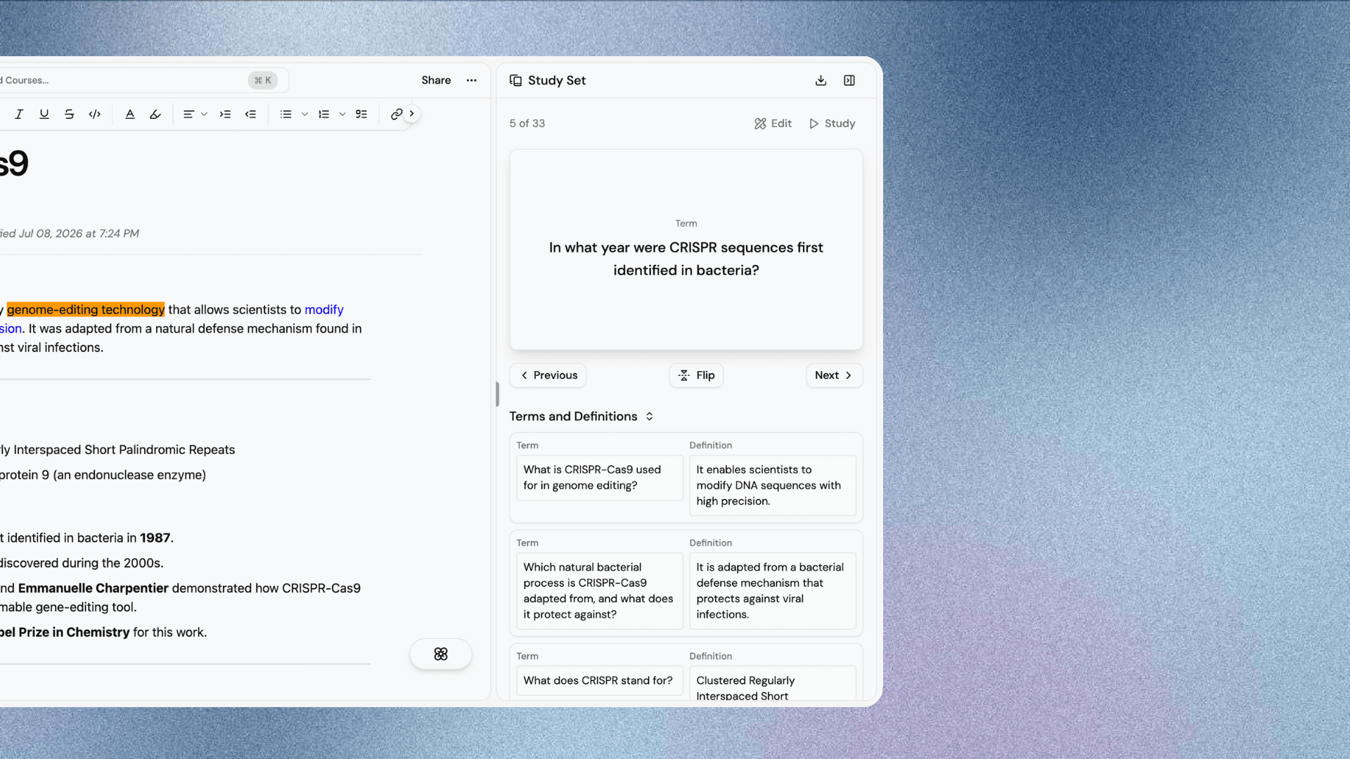Image resolution: width=1350 pixels, height=759 pixels.
Task: Go to the Next flashcard
Action: 834,375
